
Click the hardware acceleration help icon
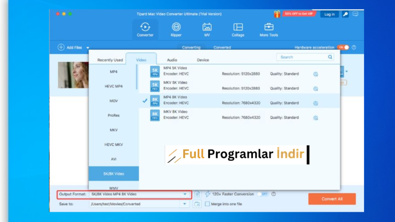click(354, 47)
